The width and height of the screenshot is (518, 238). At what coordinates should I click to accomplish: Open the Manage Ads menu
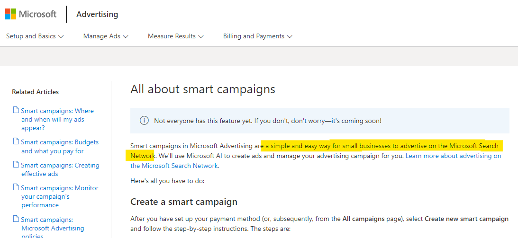click(x=106, y=36)
